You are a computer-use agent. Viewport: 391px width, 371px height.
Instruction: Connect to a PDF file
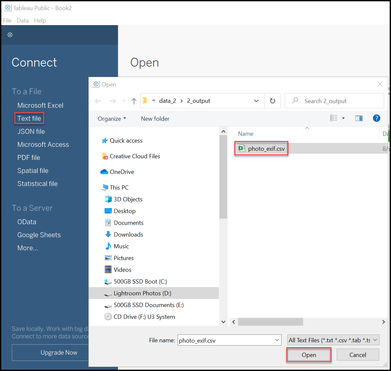29,158
